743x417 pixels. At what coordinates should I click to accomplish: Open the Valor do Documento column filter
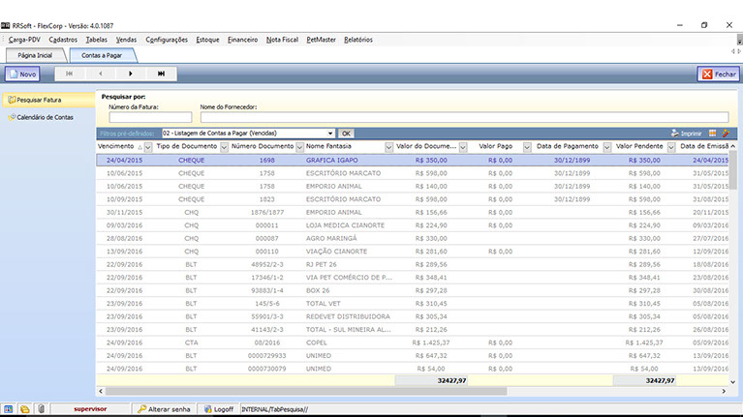463,147
